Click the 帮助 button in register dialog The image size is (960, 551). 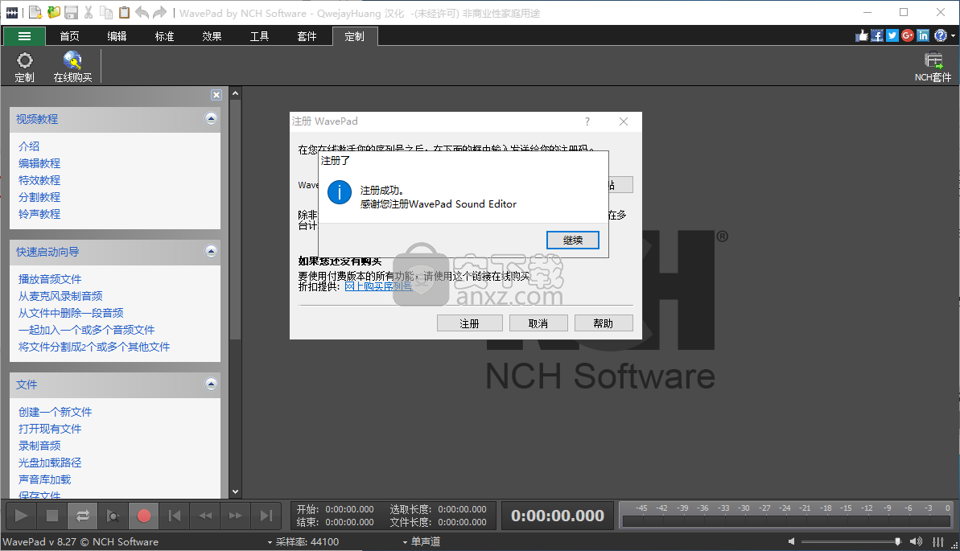[603, 323]
